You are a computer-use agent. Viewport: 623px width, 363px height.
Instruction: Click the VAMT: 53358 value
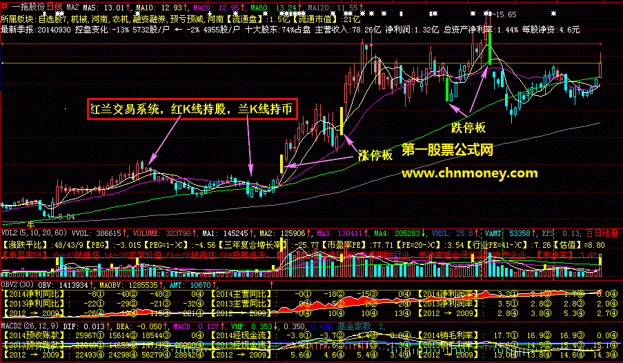pyautogui.click(x=508, y=233)
